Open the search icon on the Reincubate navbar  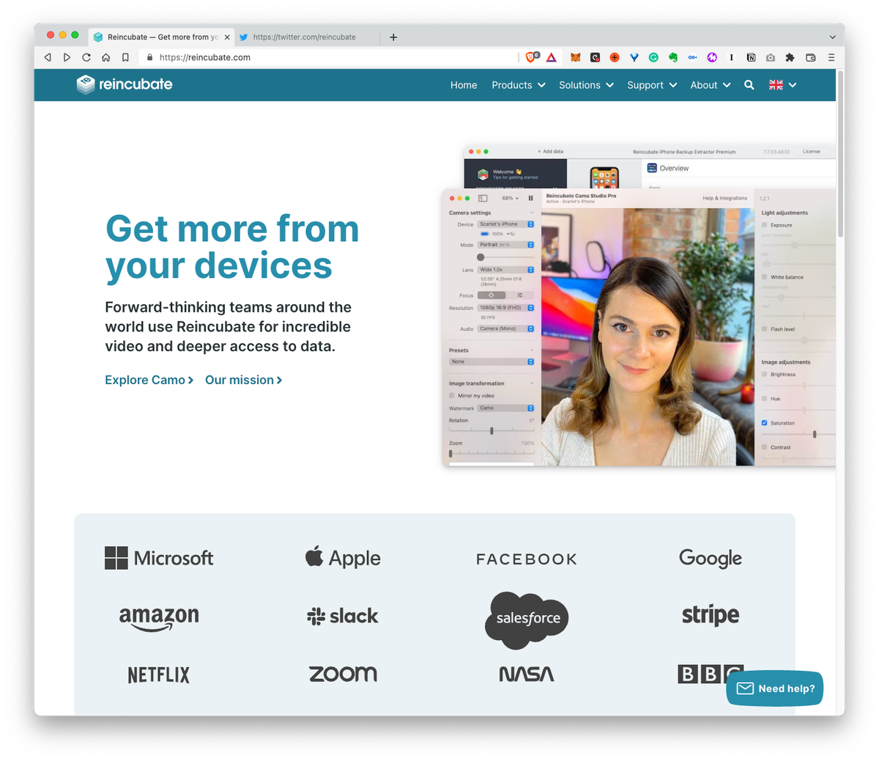[x=749, y=84]
